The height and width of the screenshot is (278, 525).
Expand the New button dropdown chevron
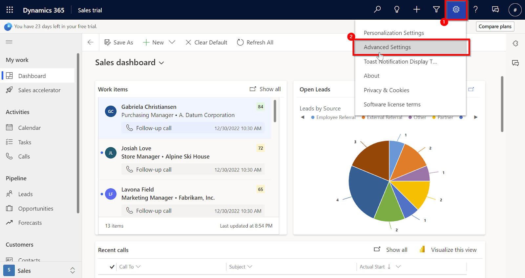(x=172, y=42)
